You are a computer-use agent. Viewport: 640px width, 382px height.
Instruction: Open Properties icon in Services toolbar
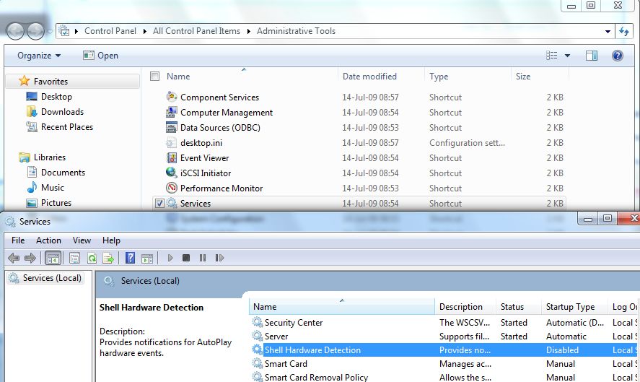point(75,259)
